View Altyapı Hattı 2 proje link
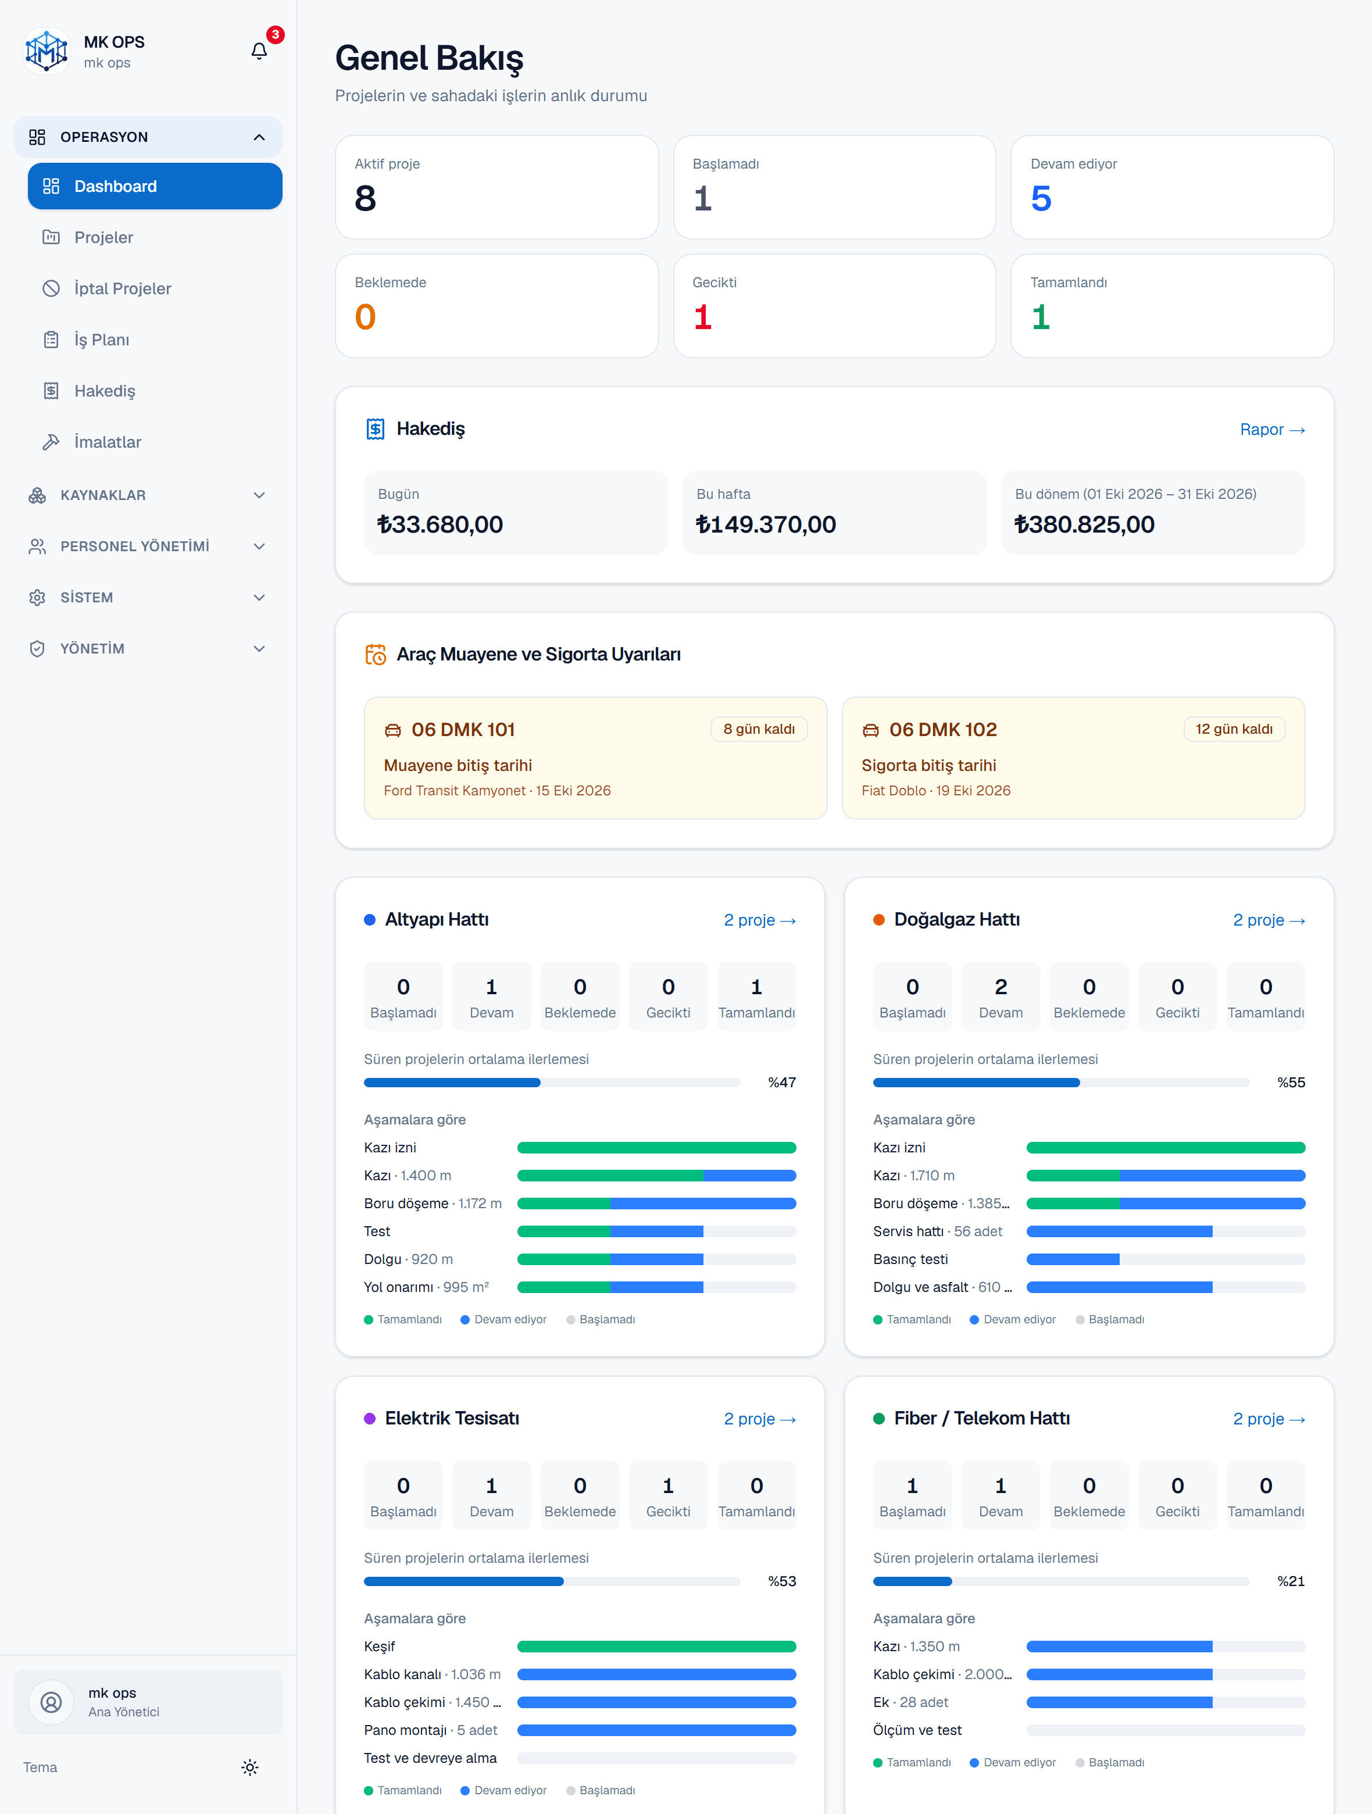 click(x=759, y=920)
